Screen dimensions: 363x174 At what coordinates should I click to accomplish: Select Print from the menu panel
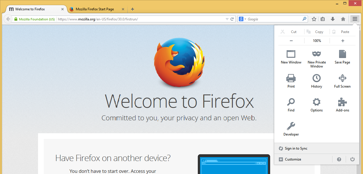click(291, 81)
